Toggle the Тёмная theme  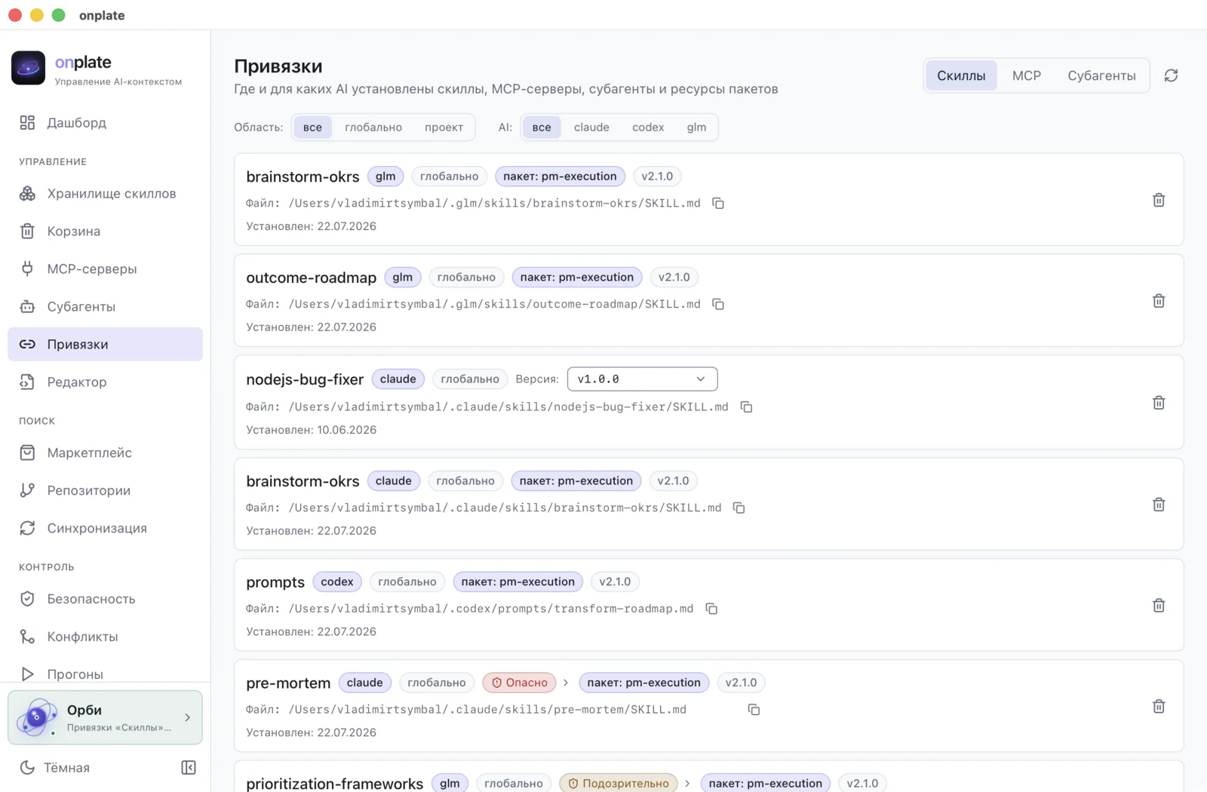pos(55,768)
